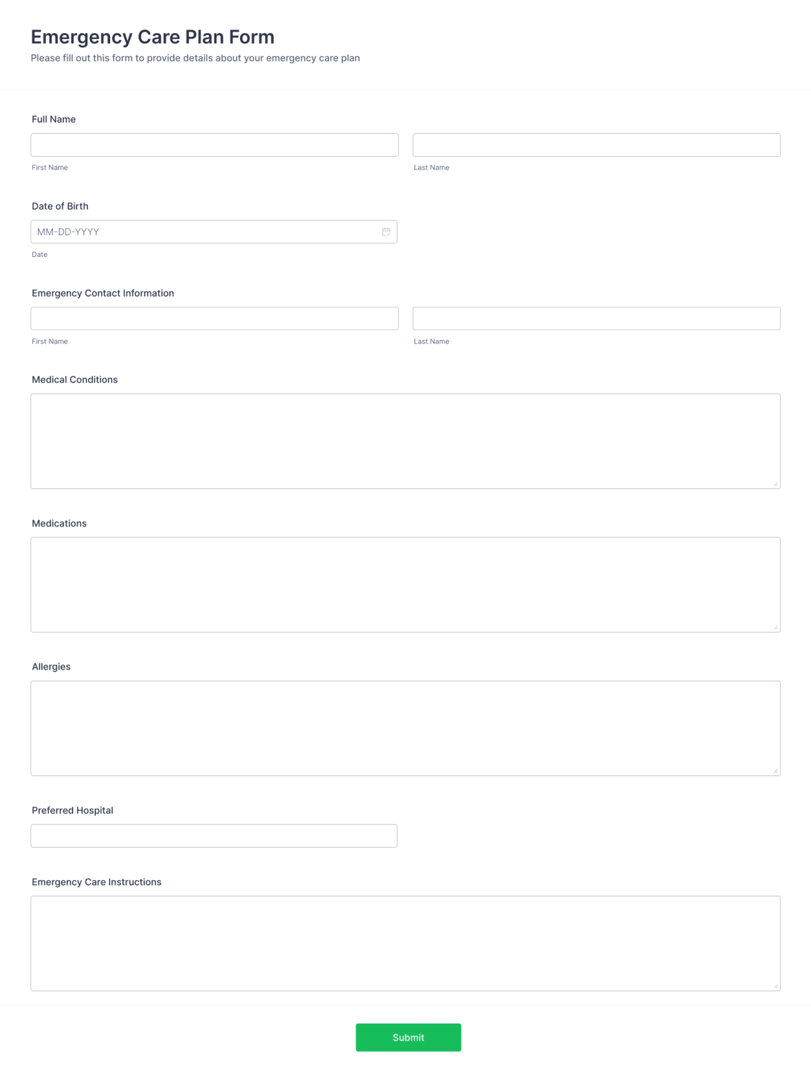Click the Emergency Care Plan Form title
The image size is (811, 1075).
(151, 37)
